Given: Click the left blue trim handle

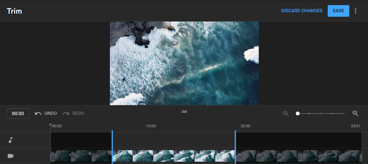Looking at the screenshot, I should pos(112,147).
